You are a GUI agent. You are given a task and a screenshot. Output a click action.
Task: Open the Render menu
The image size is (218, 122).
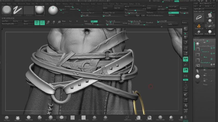pos(93,4)
